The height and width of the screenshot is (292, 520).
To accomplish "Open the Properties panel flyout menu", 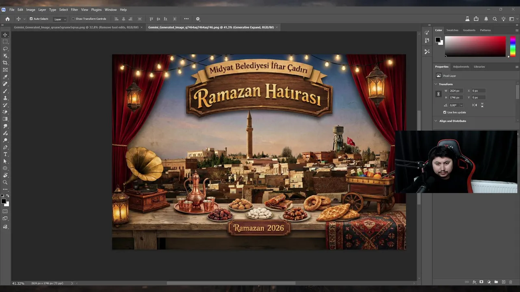I will (516, 67).
